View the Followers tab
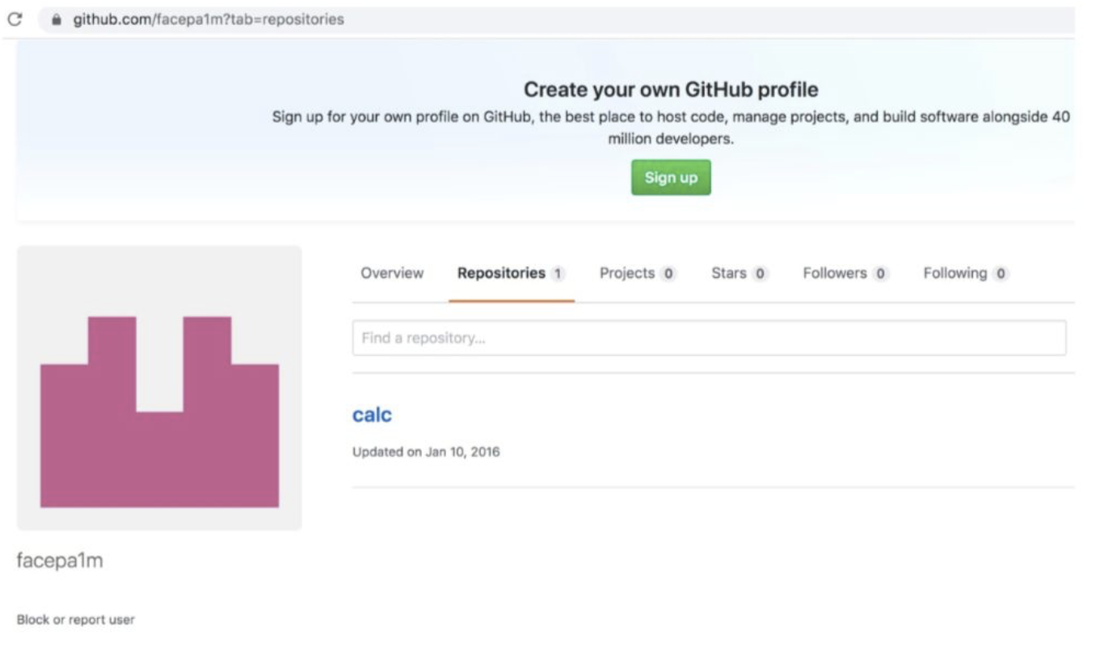The image size is (1104, 666). point(835,273)
